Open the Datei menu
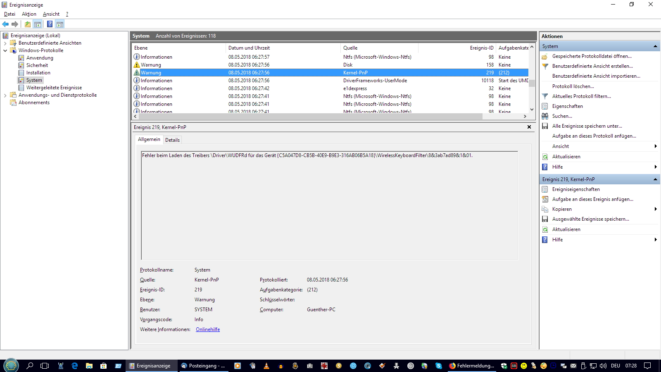The height and width of the screenshot is (372, 661). (10, 14)
